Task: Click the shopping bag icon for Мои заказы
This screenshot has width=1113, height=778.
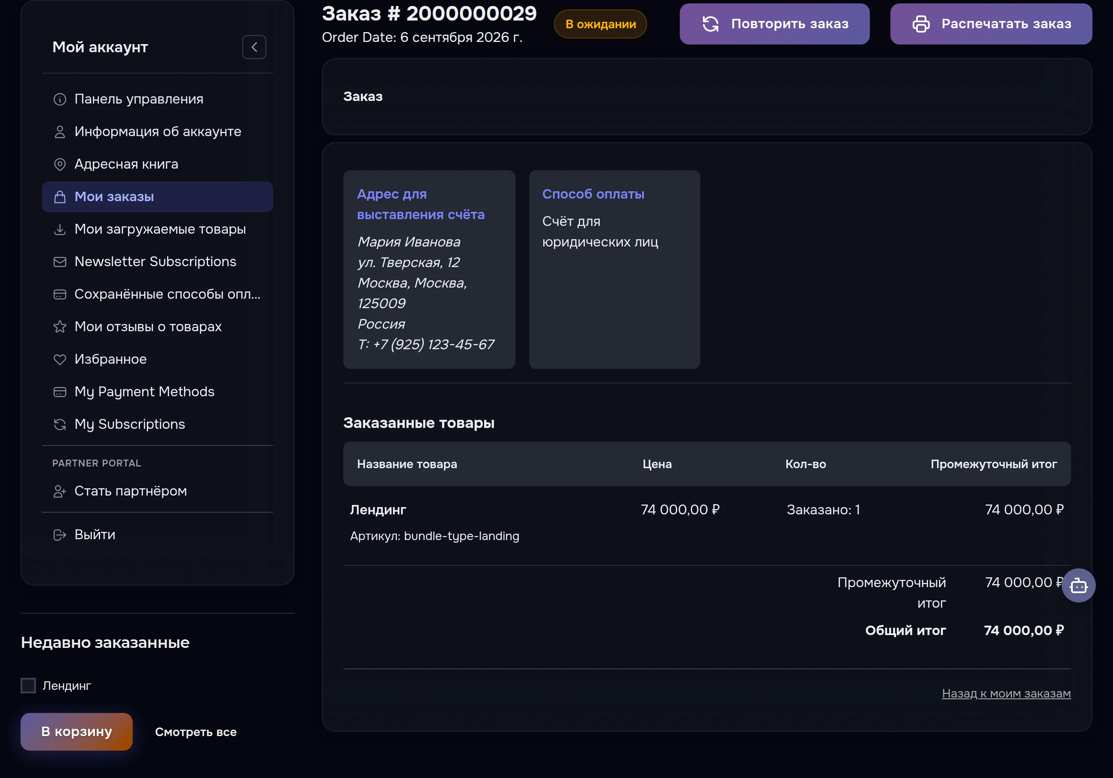Action: pos(60,197)
